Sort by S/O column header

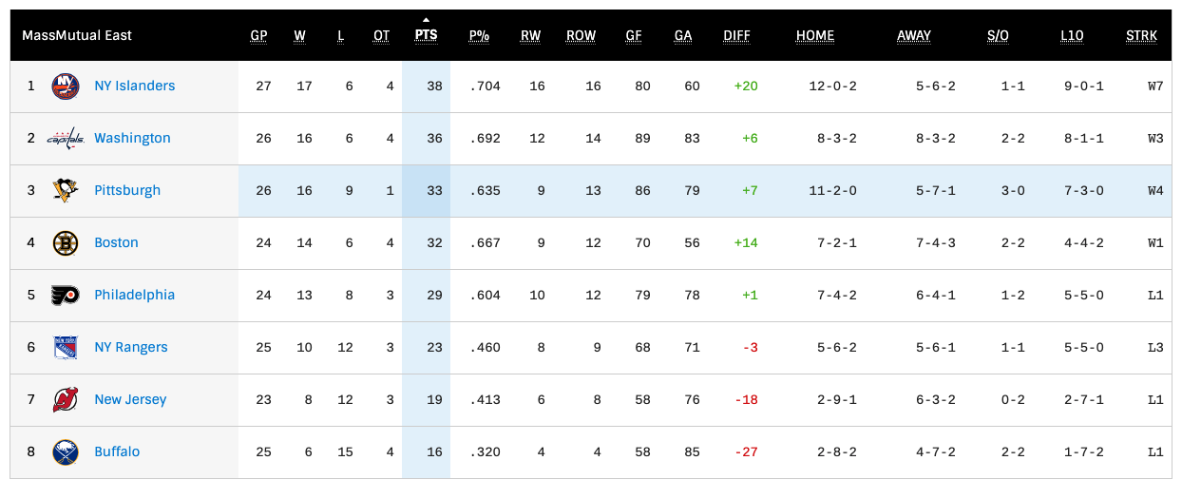click(x=998, y=36)
